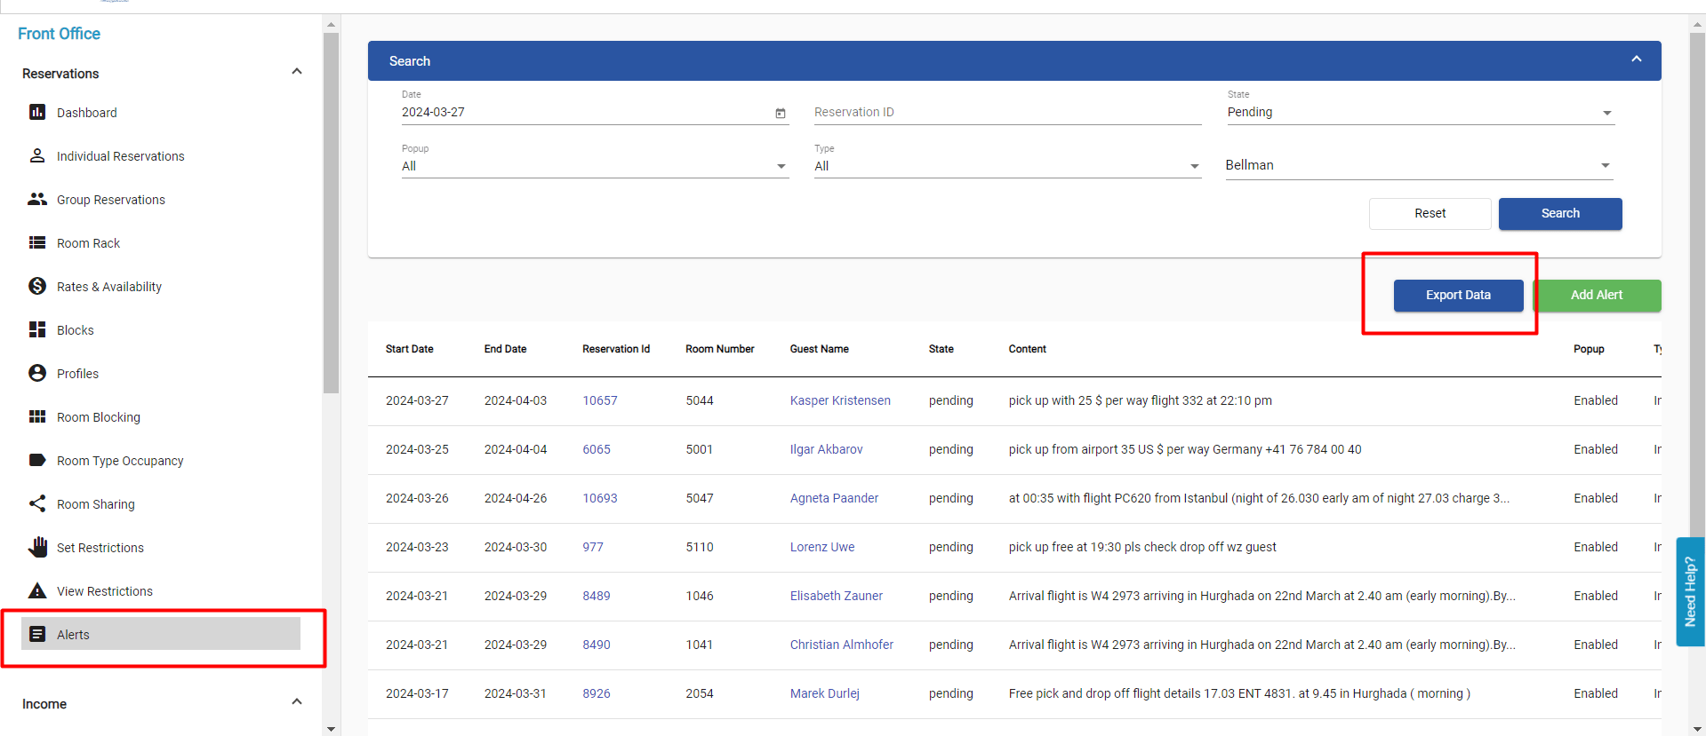Click the Reset button
This screenshot has height=736, width=1706.
click(1430, 214)
